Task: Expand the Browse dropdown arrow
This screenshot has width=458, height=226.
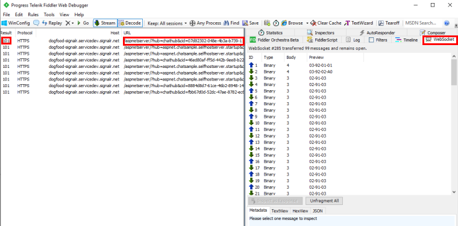Action: tap(307, 23)
